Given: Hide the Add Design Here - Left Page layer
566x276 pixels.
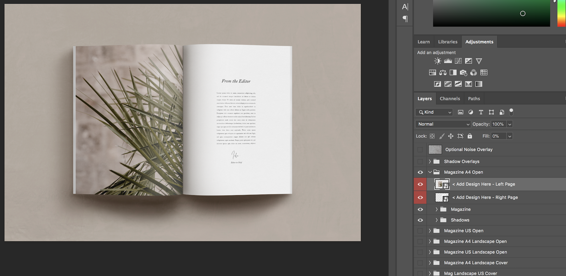Looking at the screenshot, I should pos(420,184).
